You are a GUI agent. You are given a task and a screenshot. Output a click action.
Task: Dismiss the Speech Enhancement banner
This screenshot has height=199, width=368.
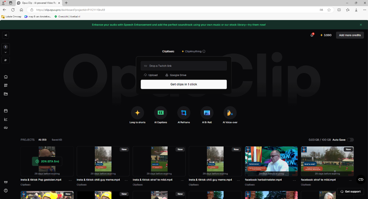pyautogui.click(x=361, y=25)
